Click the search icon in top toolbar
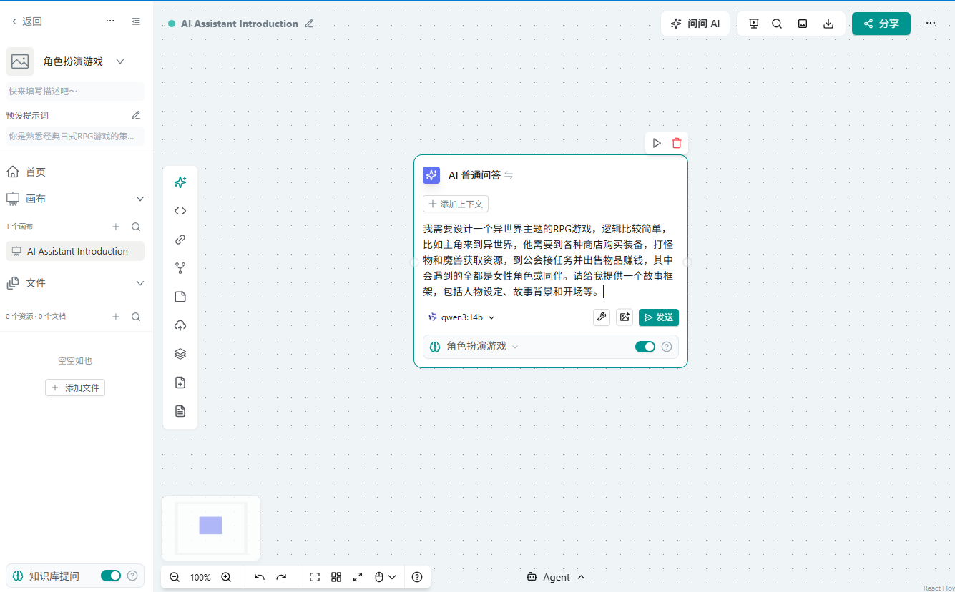The width and height of the screenshot is (955, 592). [777, 24]
